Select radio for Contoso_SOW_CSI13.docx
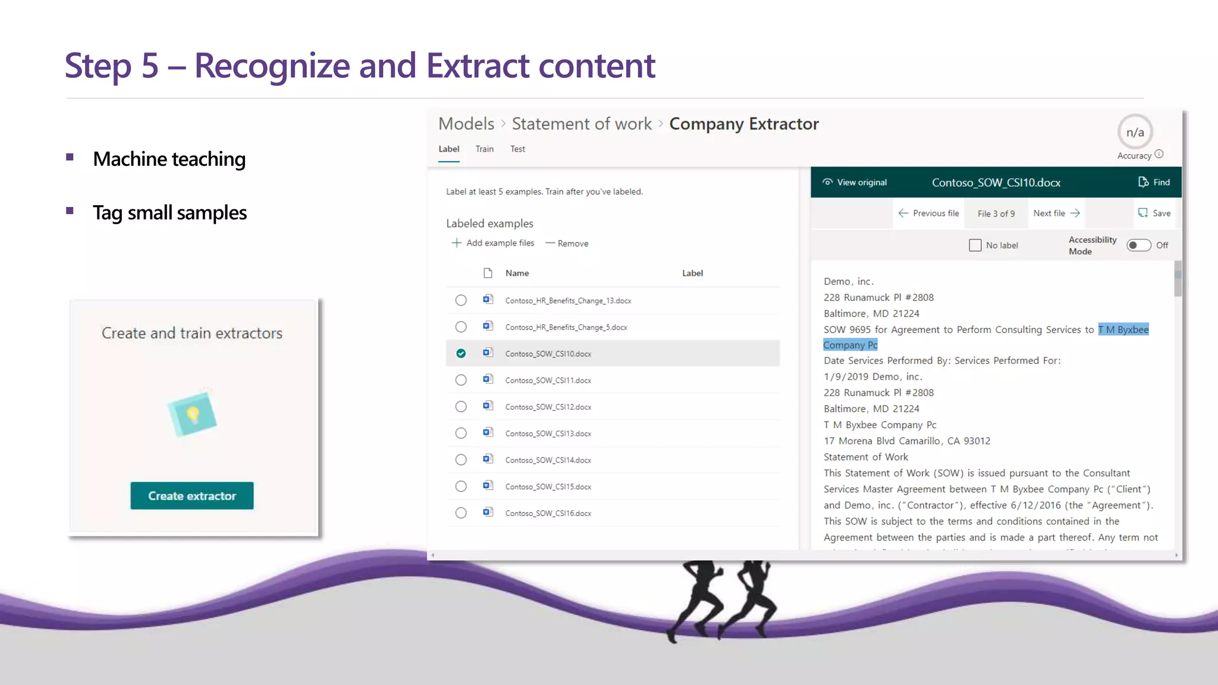This screenshot has height=685, width=1218. click(x=461, y=433)
